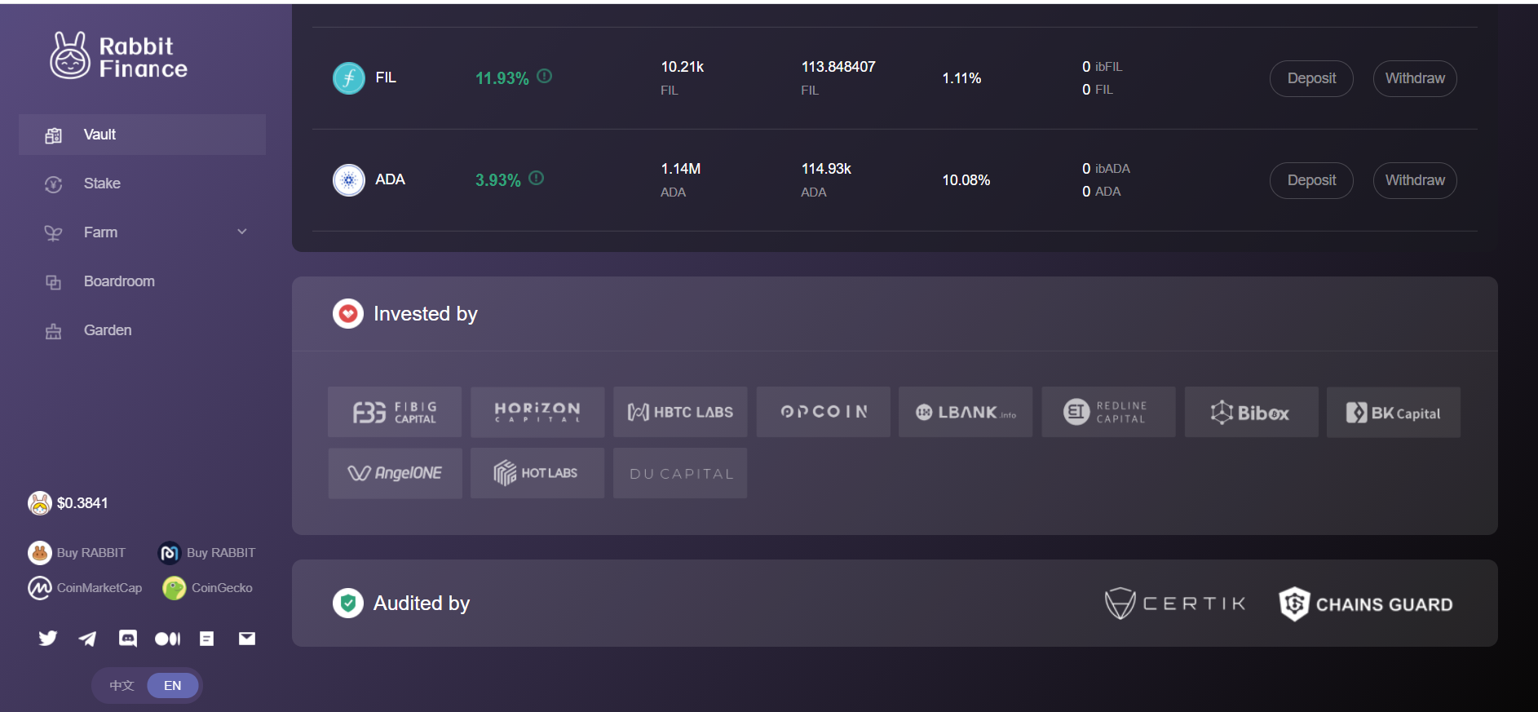
Task: Click ADA utilization 10.08%
Action: tap(966, 180)
